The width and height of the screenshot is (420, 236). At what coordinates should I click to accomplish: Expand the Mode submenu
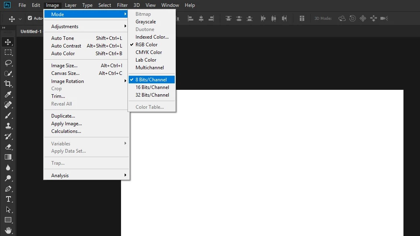point(86,14)
